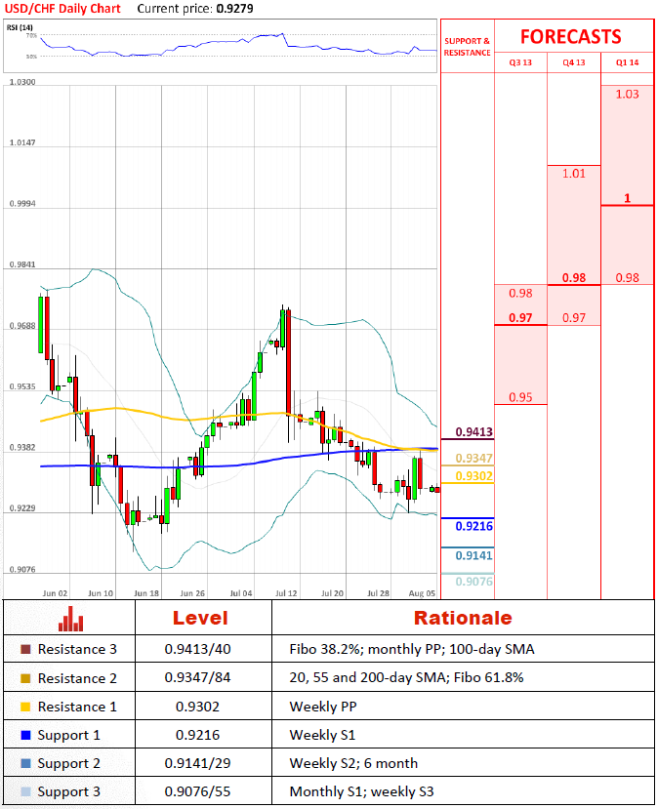The height and width of the screenshot is (809, 658).
Task: Click the Jul 12 date axis label
Action: (286, 593)
